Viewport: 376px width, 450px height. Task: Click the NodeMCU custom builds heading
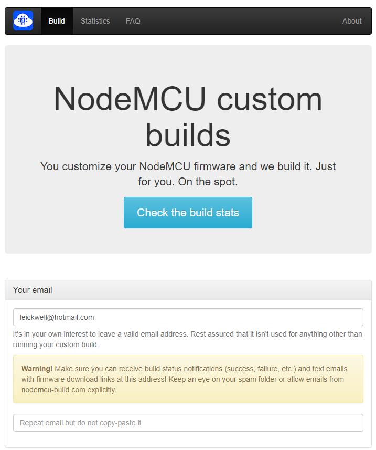188,117
